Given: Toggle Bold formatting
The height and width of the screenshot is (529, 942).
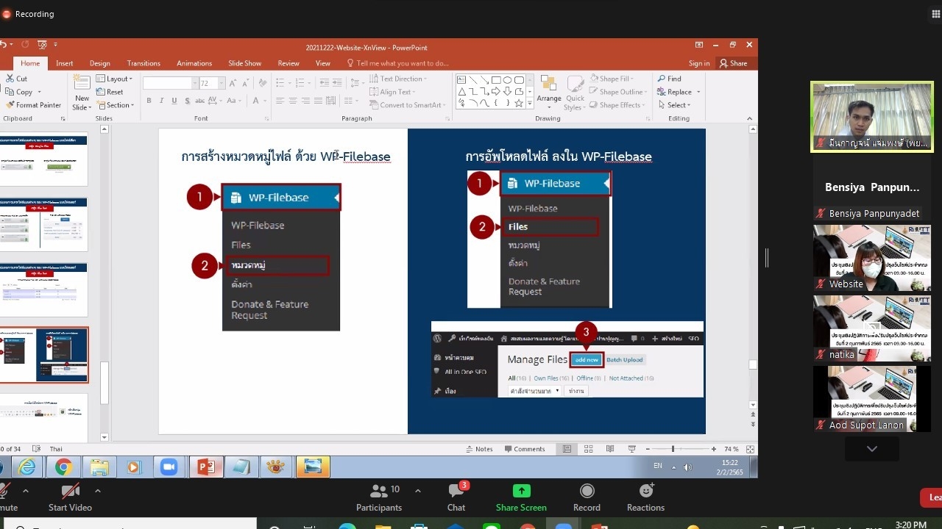Looking at the screenshot, I should (x=149, y=101).
